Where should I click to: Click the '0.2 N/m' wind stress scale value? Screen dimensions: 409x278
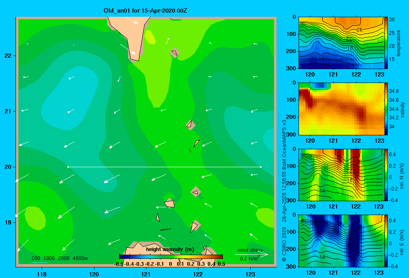coord(248,259)
